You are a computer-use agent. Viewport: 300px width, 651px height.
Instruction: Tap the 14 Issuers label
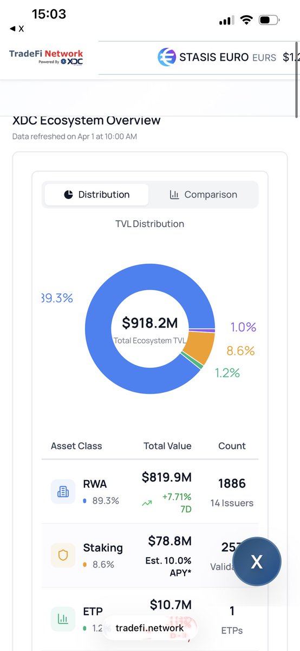coord(232,503)
